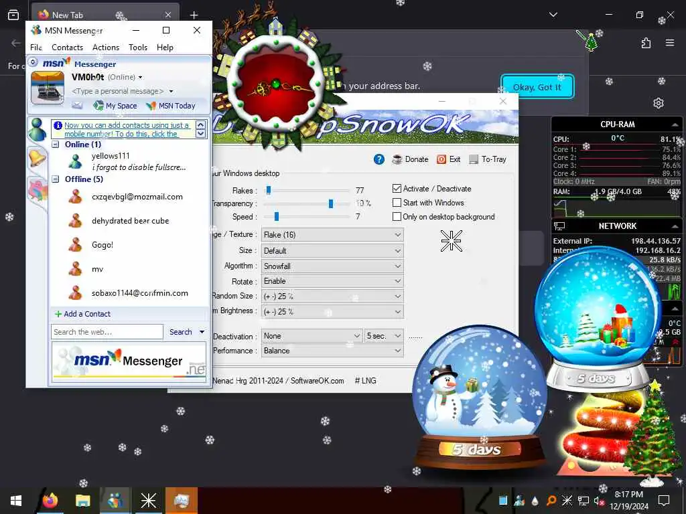Open the Help menu in MSN Messenger
The width and height of the screenshot is (686, 514).
[165, 48]
